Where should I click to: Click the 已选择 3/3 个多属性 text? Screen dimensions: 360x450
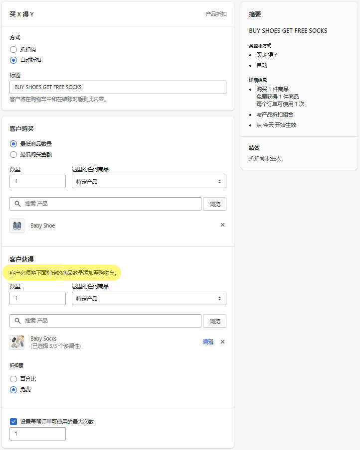56,346
